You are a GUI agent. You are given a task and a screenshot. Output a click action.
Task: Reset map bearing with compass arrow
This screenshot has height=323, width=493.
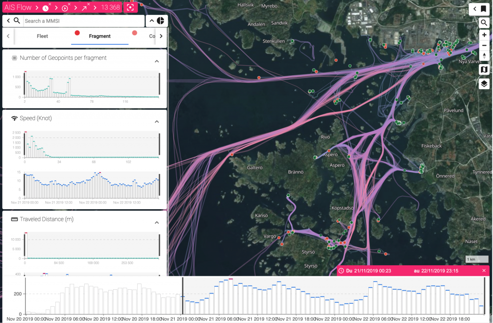pyautogui.click(x=484, y=55)
